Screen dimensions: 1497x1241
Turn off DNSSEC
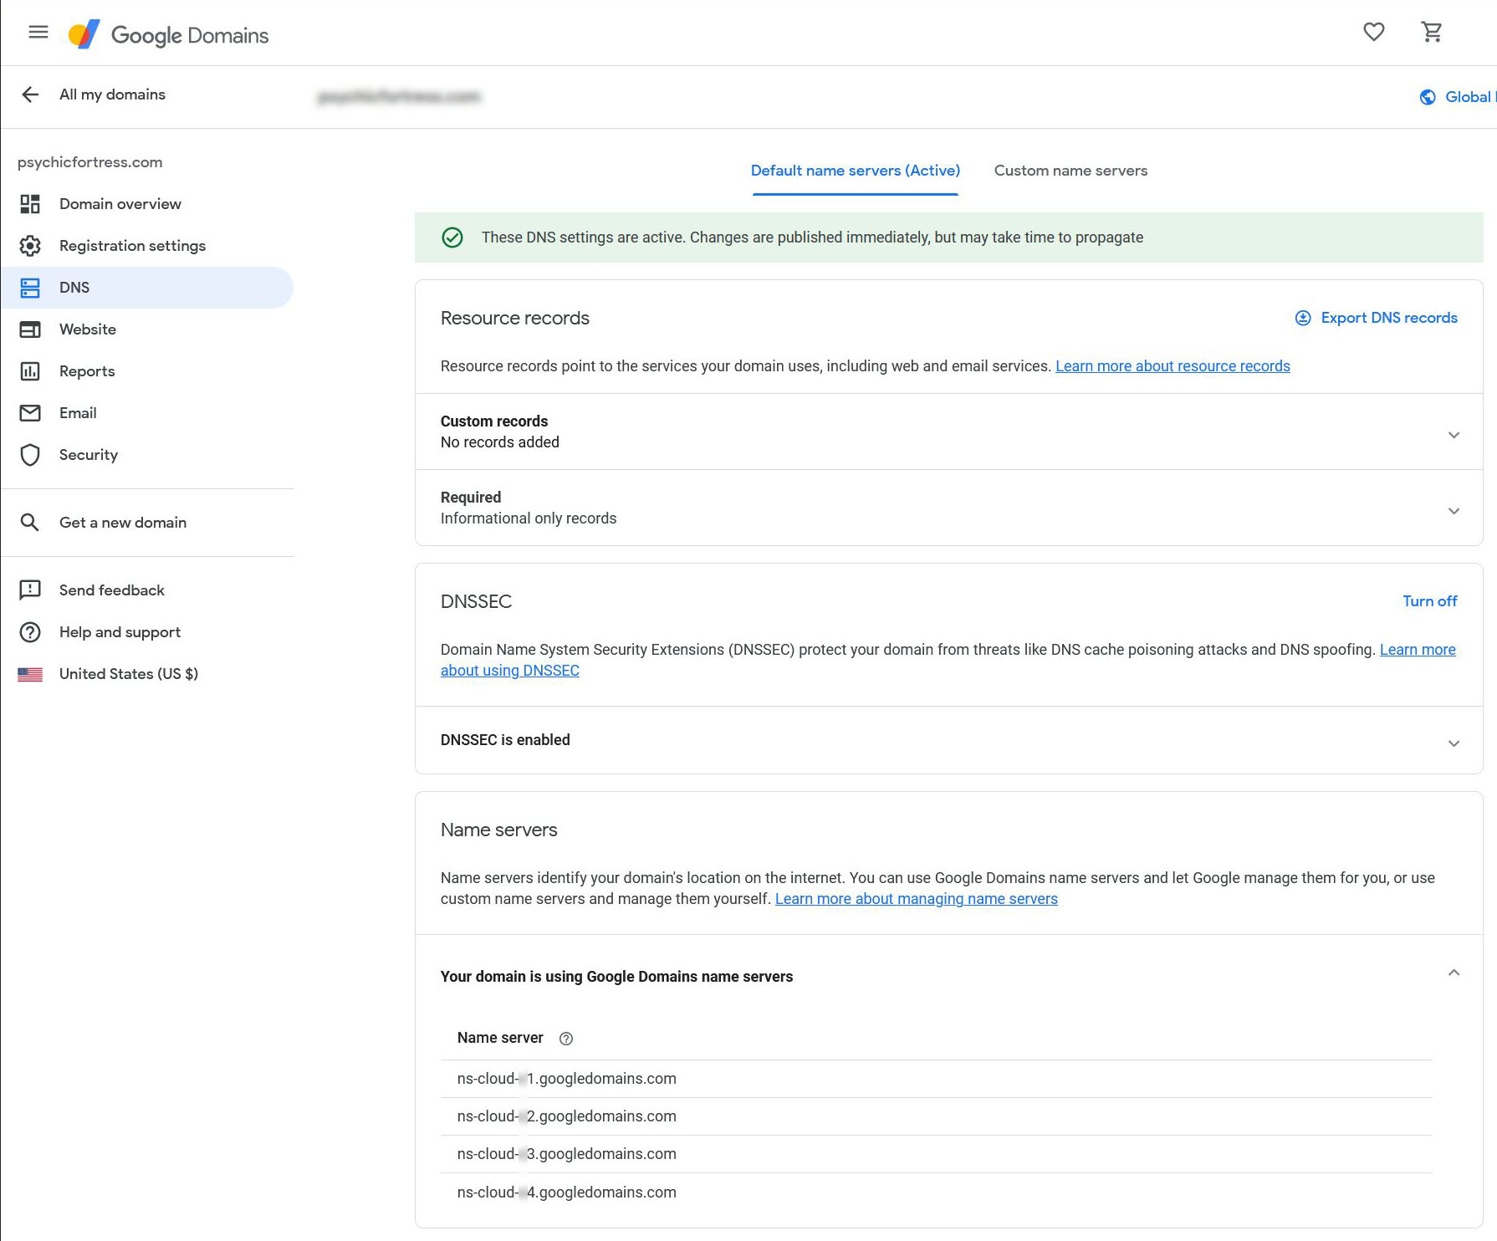1430,601
